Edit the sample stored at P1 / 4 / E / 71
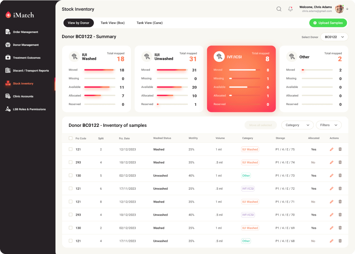The image size is (355, 254). (x=331, y=201)
